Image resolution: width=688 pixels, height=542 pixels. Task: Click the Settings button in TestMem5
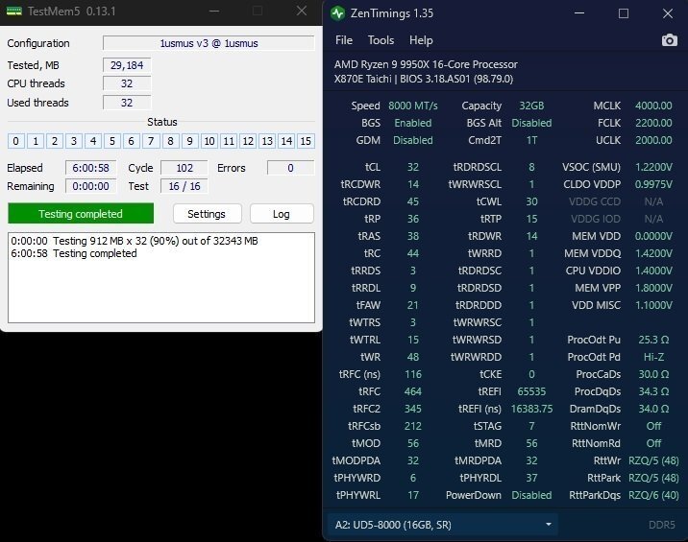207,214
